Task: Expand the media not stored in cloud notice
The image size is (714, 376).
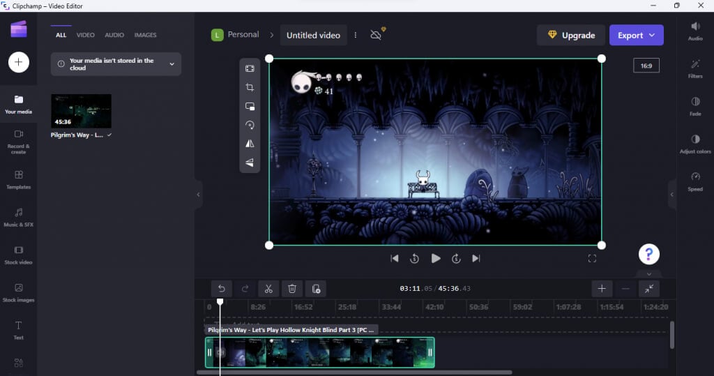Action: [x=172, y=64]
